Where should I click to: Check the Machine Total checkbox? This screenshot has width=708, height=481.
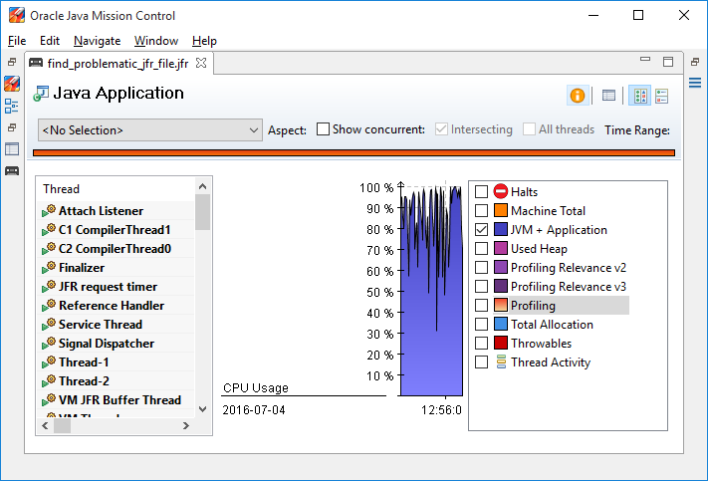pyautogui.click(x=482, y=211)
